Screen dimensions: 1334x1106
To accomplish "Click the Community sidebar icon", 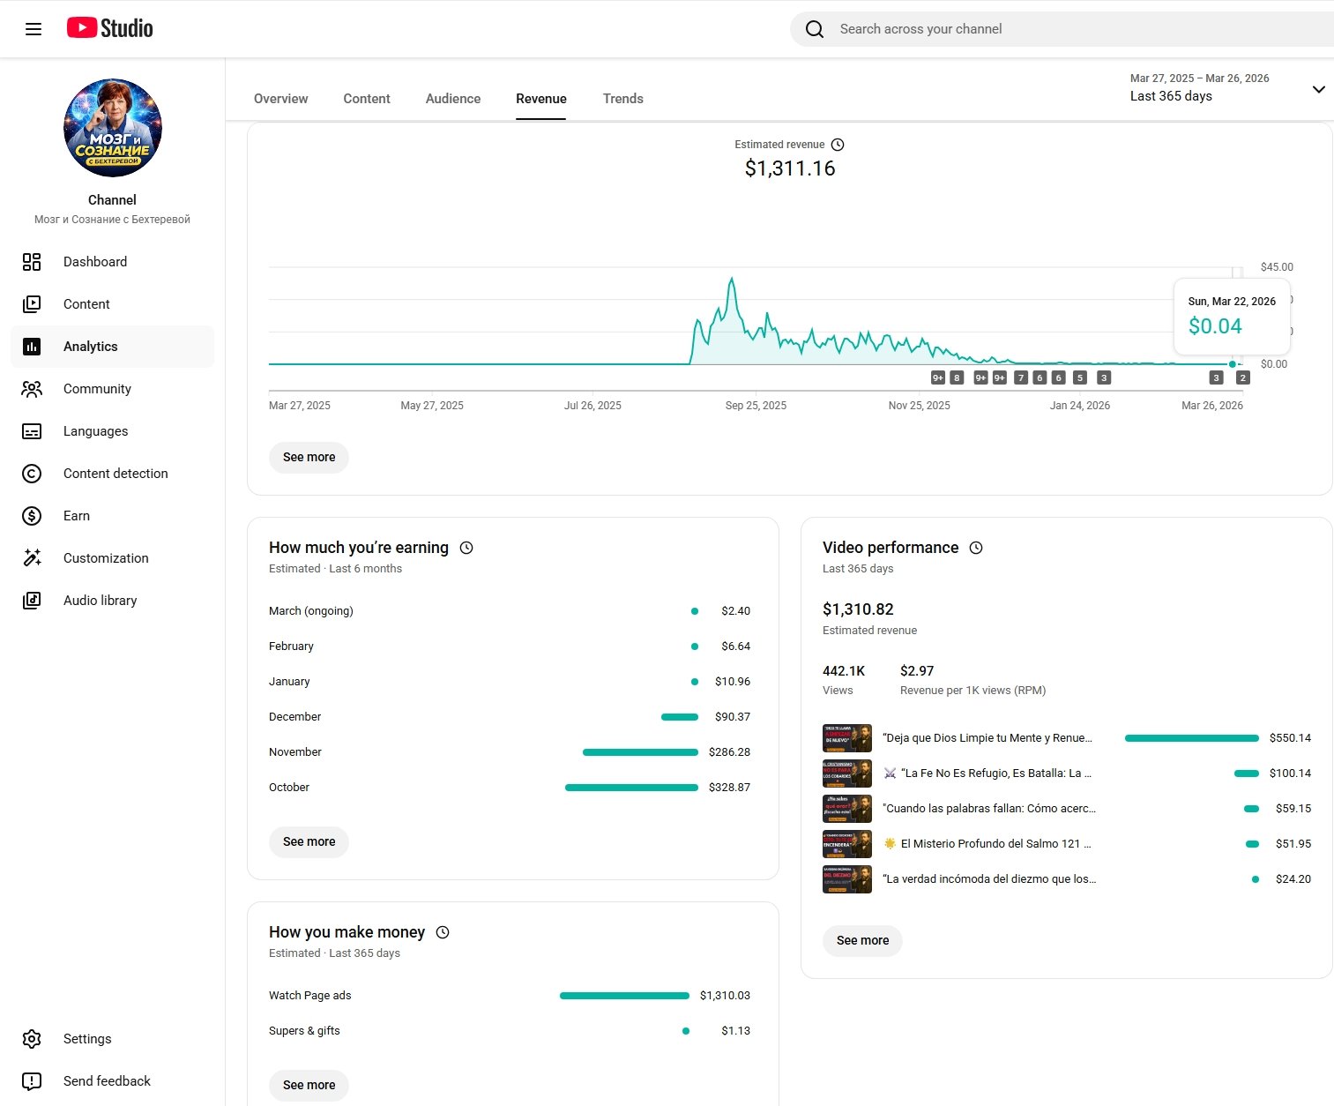I will coord(32,389).
